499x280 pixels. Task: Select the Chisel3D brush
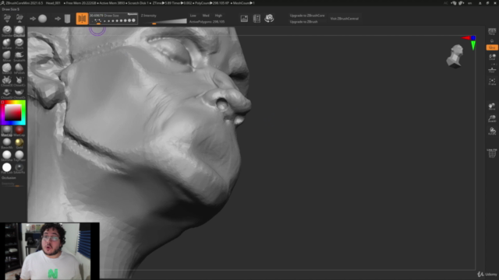tap(7, 81)
